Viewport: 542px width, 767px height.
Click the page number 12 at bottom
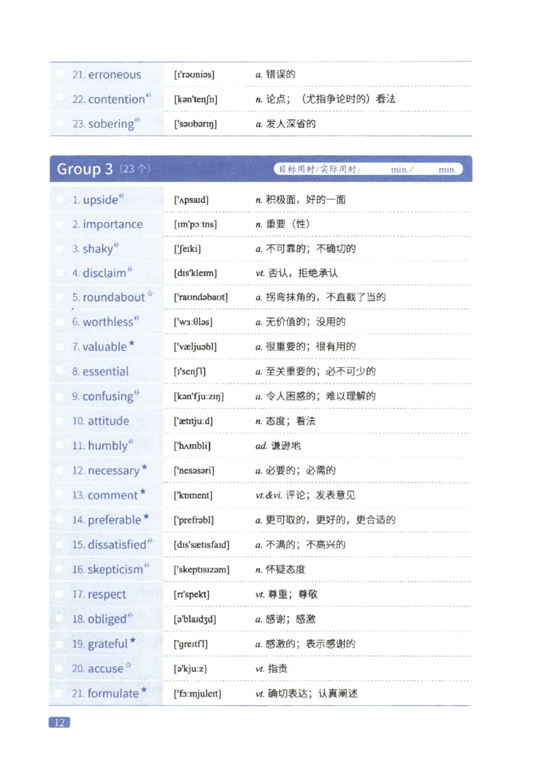click(x=60, y=722)
